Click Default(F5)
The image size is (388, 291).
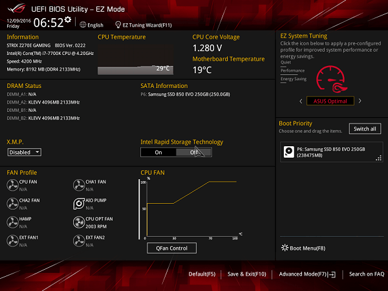(x=202, y=274)
